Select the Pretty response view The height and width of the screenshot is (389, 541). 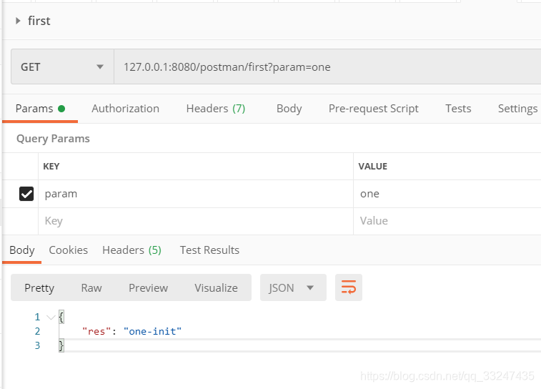point(39,288)
